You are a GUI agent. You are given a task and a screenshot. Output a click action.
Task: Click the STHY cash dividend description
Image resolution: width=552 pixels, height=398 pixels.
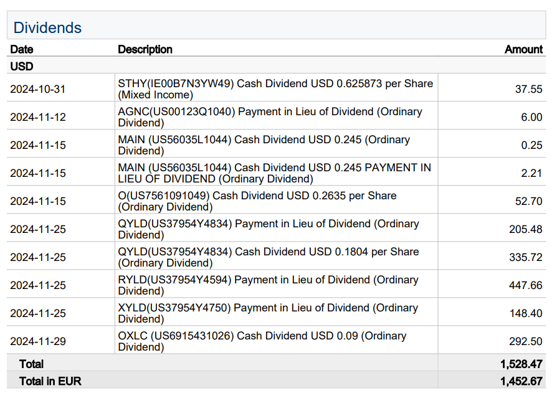coord(275,89)
